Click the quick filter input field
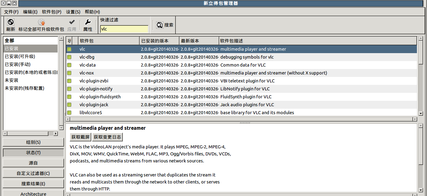This screenshot has height=196, width=427. click(124, 29)
